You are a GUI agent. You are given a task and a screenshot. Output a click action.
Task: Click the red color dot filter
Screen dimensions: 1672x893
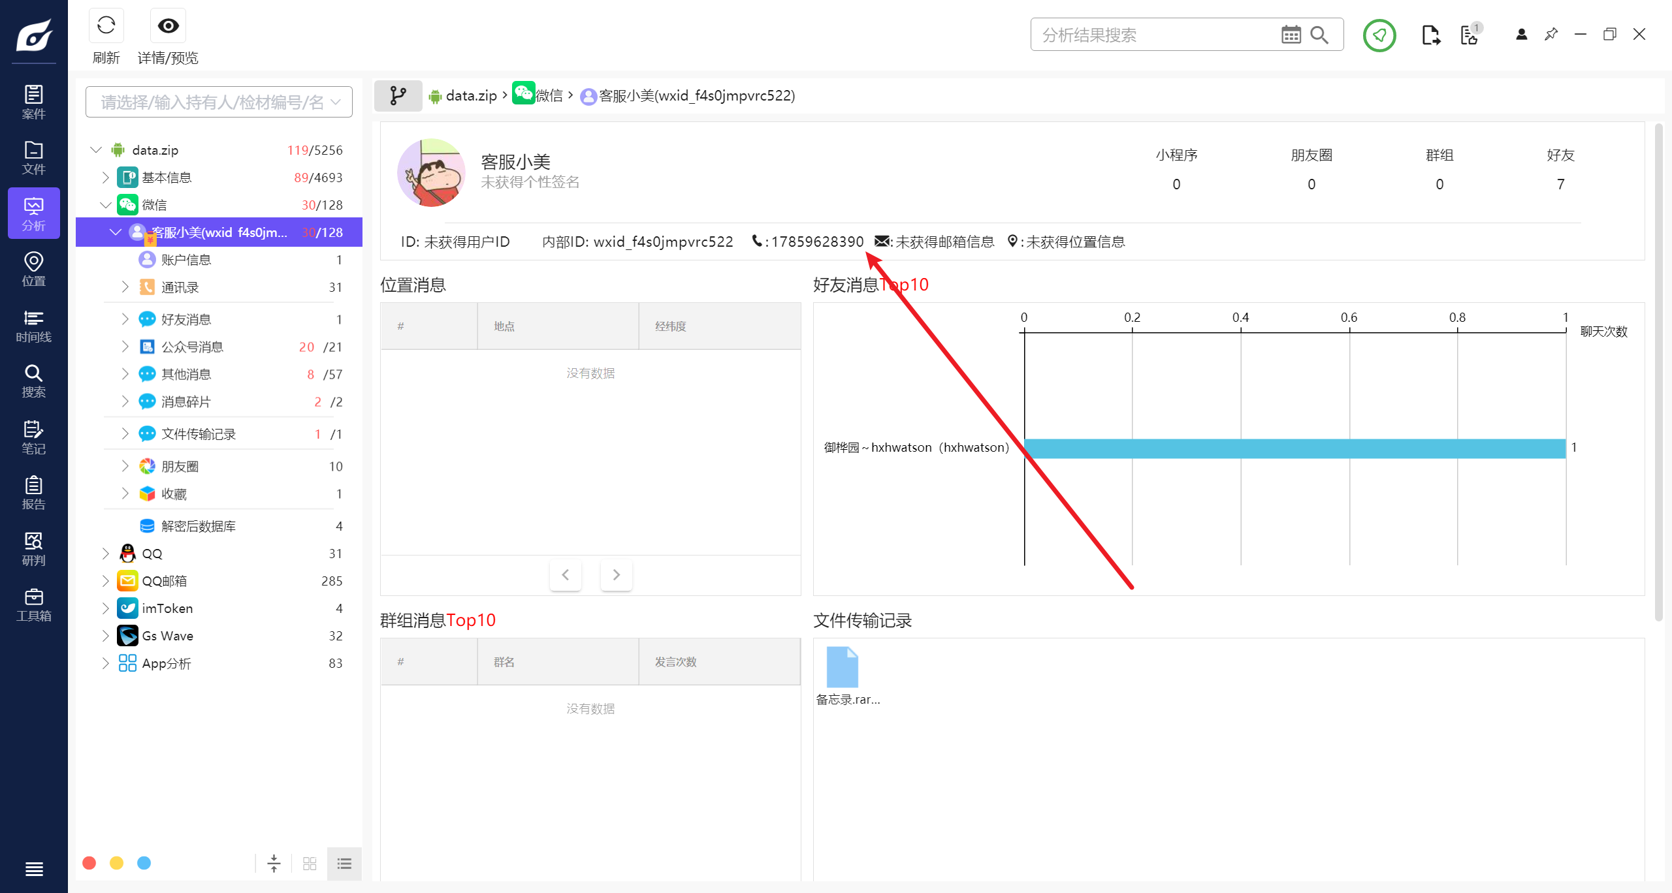click(89, 864)
